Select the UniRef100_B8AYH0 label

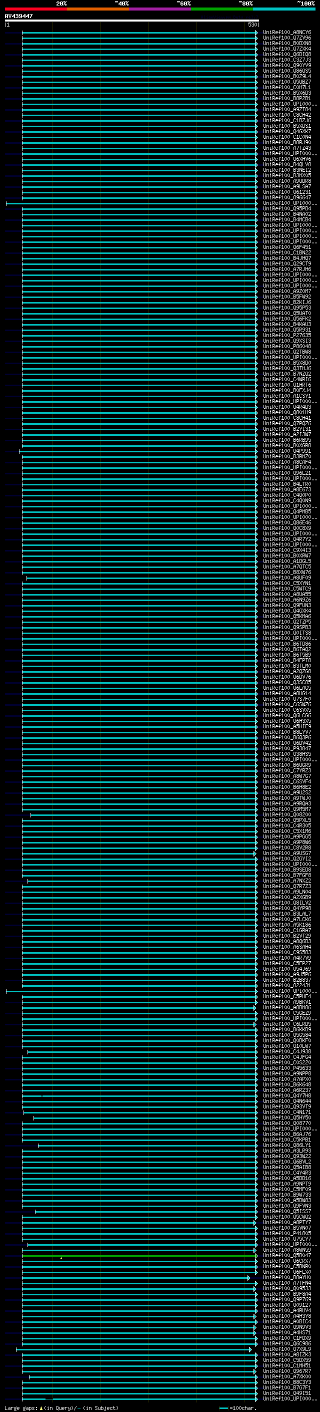287,1277
